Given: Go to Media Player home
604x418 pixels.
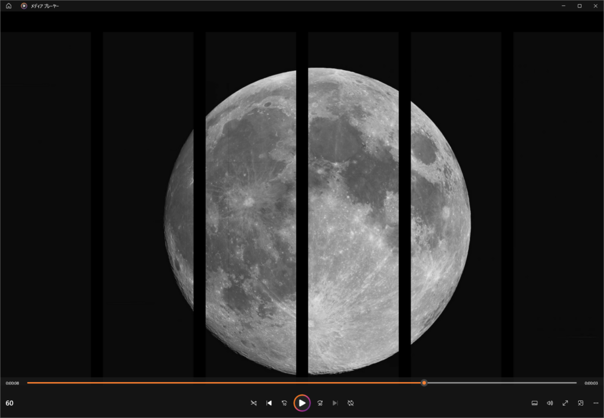Looking at the screenshot, I should pyautogui.click(x=8, y=6).
